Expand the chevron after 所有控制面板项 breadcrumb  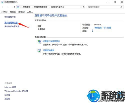click(49, 7)
